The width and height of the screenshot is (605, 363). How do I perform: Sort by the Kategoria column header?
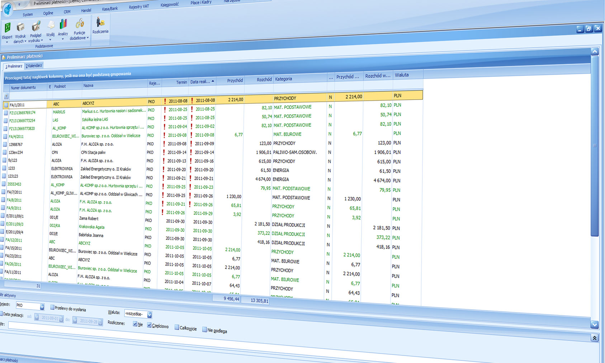coord(283,79)
